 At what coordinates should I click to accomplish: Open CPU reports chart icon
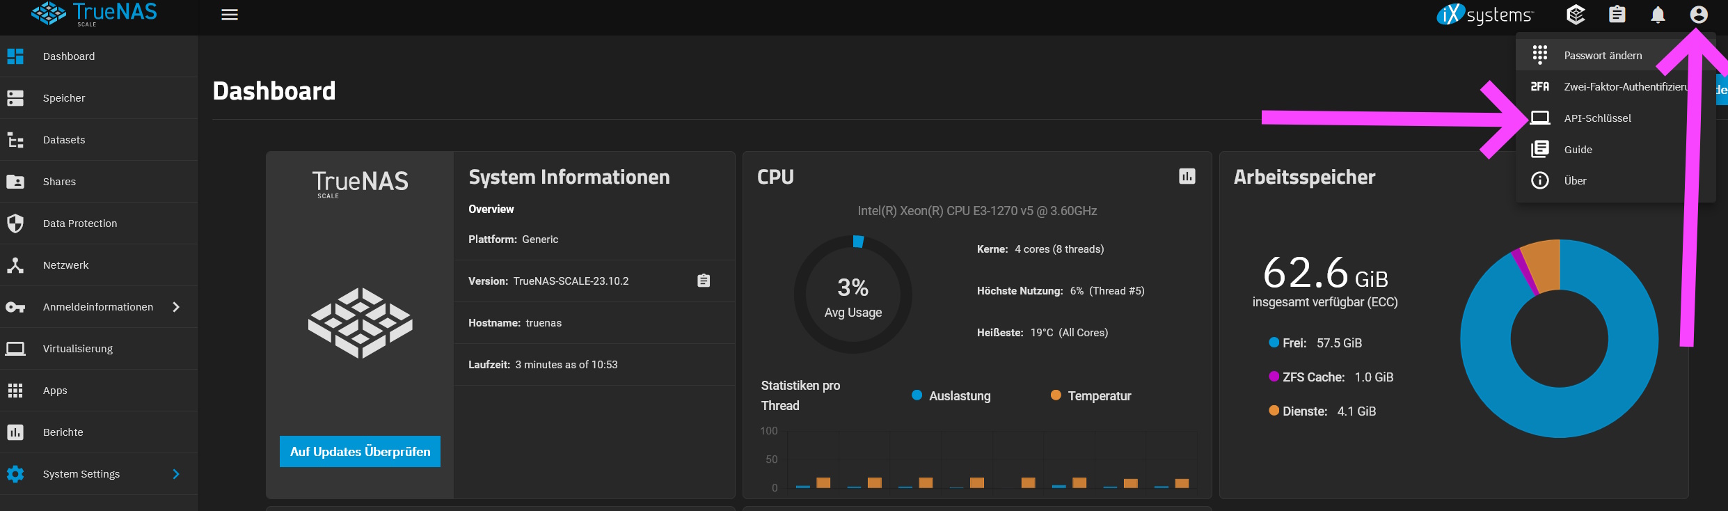(1187, 177)
